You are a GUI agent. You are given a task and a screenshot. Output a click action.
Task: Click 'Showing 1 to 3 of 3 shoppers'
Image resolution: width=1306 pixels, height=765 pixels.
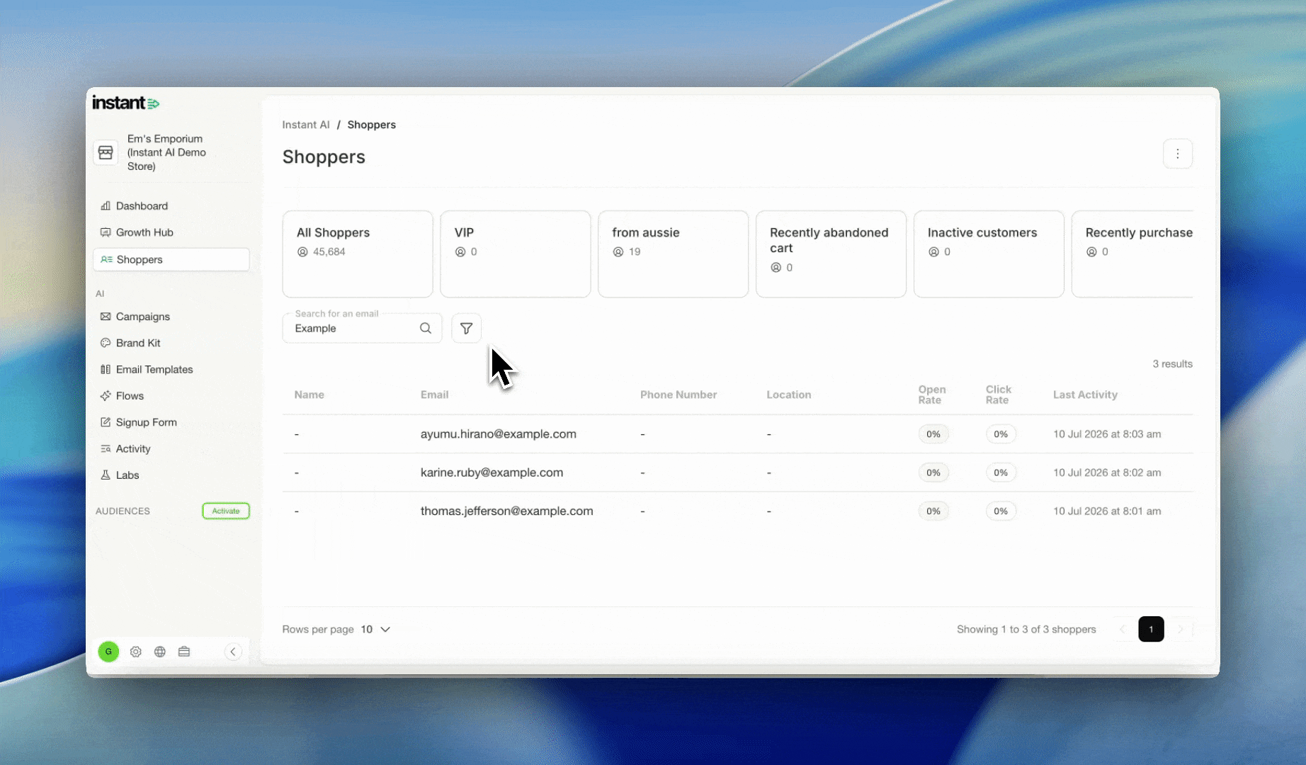1026,629
